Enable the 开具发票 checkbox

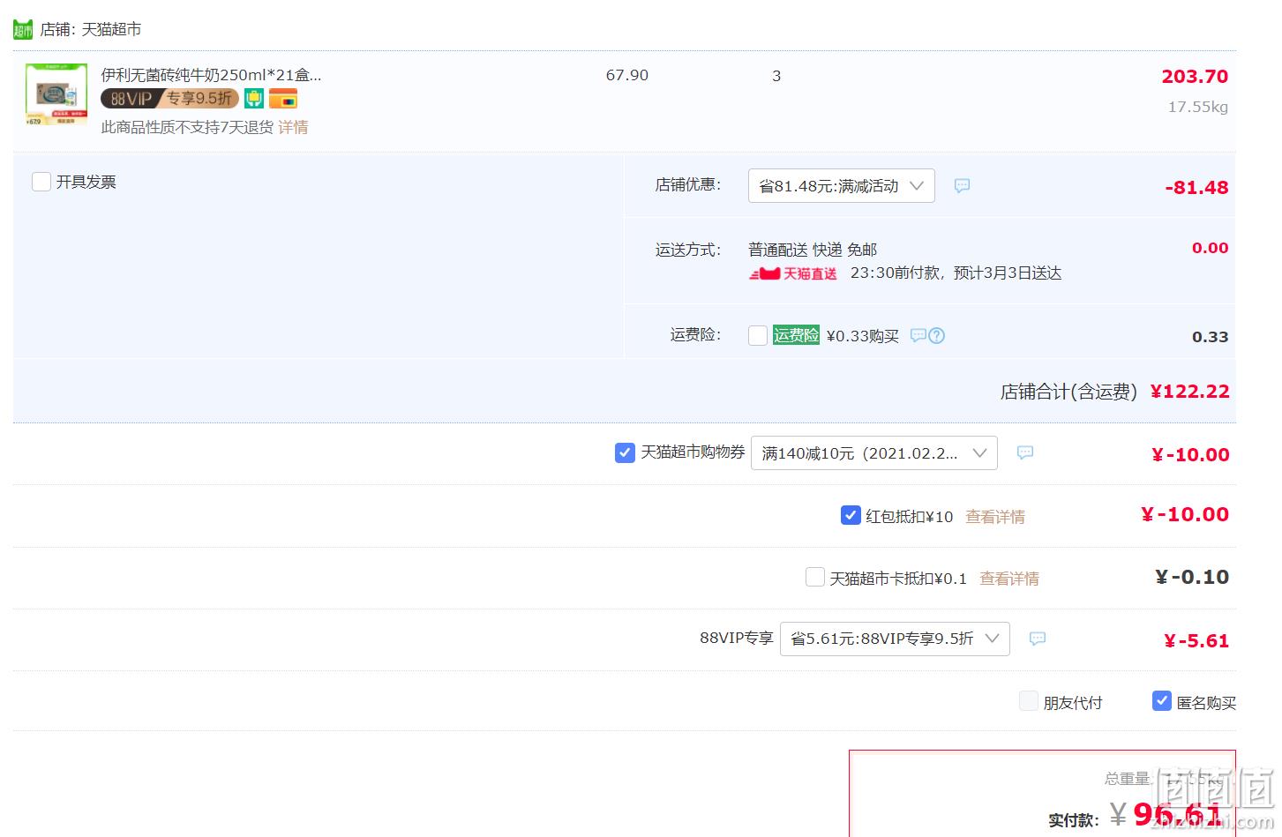click(x=41, y=182)
